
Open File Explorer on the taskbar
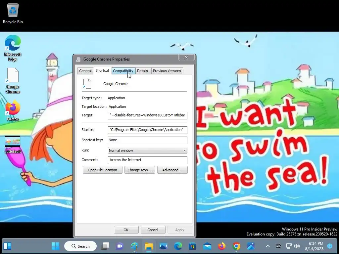click(149, 246)
